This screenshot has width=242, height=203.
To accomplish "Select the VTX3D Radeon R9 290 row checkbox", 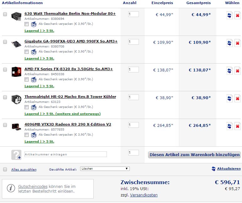I will (5, 125).
